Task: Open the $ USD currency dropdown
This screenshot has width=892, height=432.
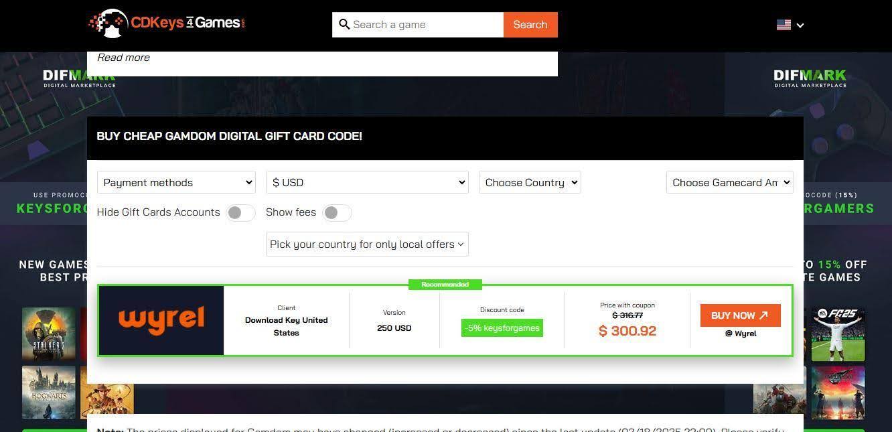Action: pyautogui.click(x=367, y=182)
